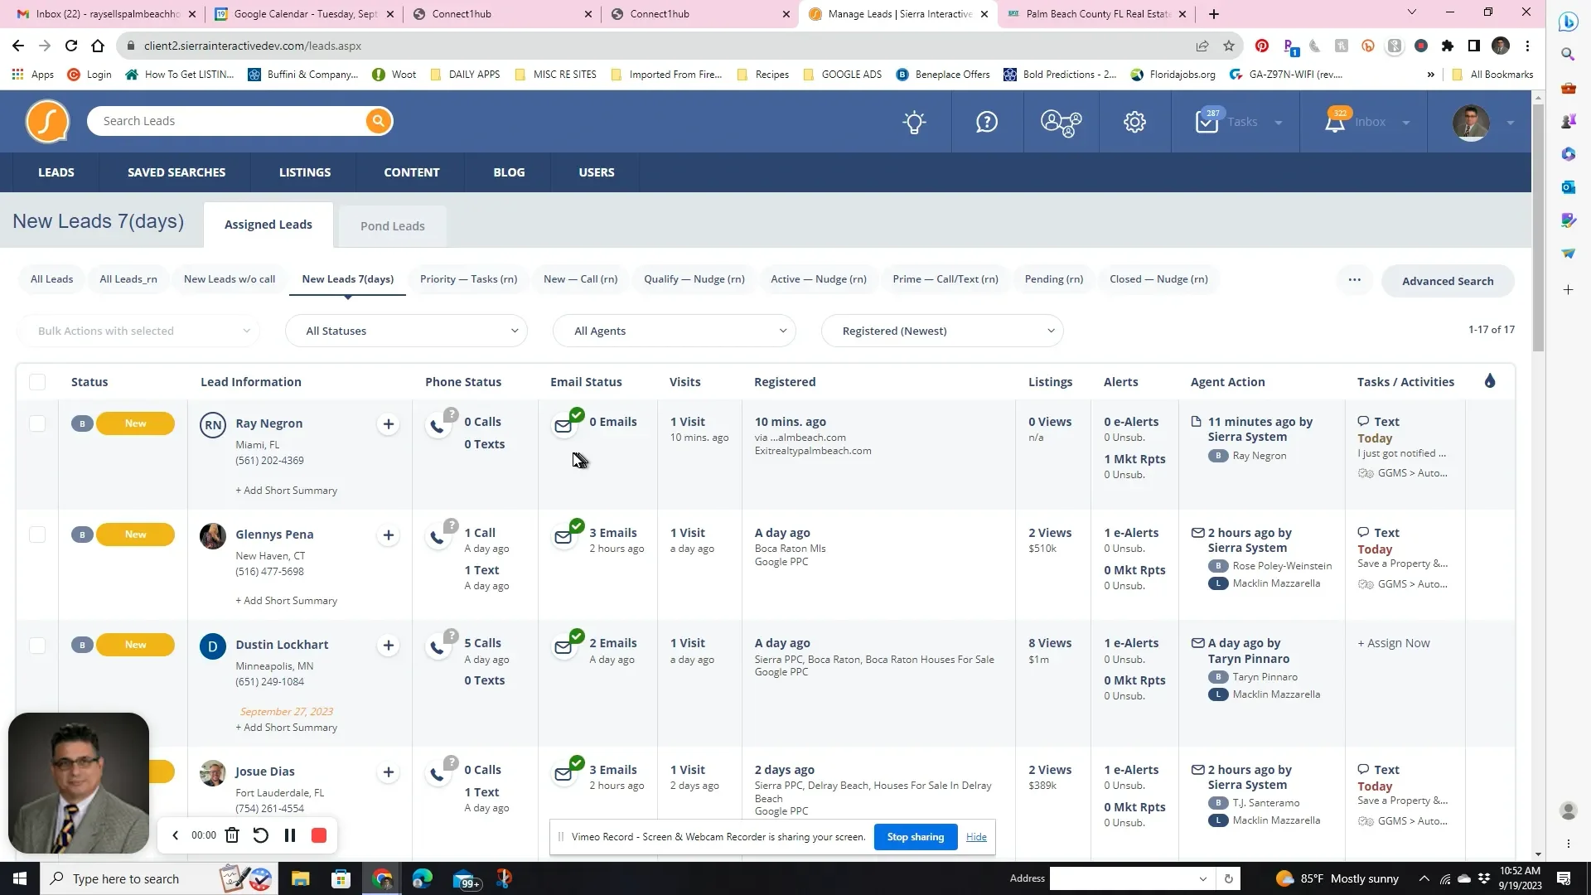Viewport: 1591px width, 895px height.
Task: Pause the screen recording
Action: click(290, 835)
